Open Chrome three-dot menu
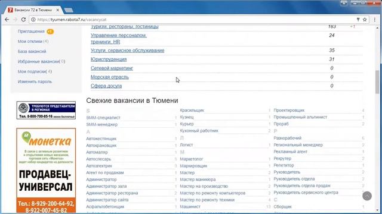Image resolution: width=382 pixels, height=214 pixels. (375, 20)
